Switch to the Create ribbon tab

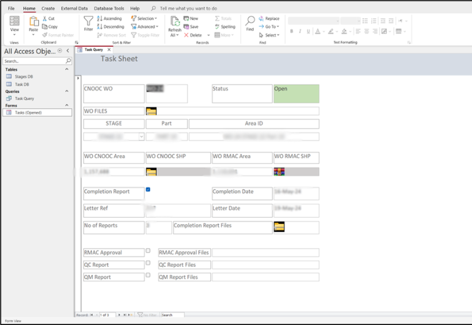pyautogui.click(x=48, y=9)
